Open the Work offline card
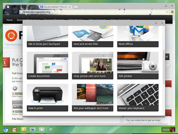The width and height of the screenshot is (178, 134). 138,37
